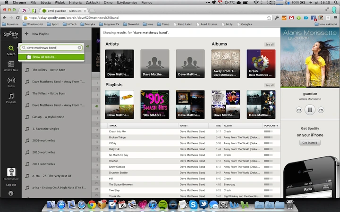Go back in Chrome
The width and height of the screenshot is (340, 212).
click(5, 18)
